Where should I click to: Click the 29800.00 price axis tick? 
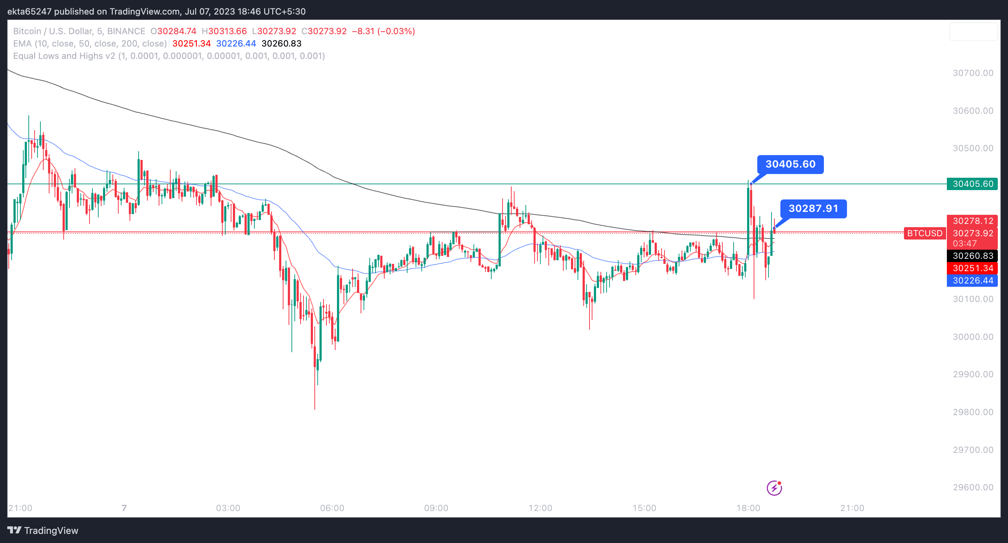pos(973,412)
